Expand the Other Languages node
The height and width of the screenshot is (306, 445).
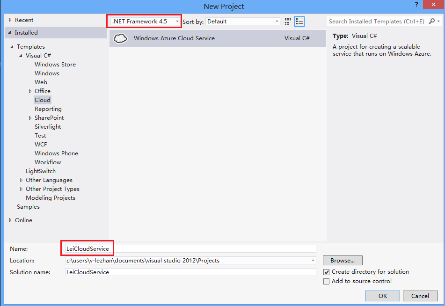point(21,180)
